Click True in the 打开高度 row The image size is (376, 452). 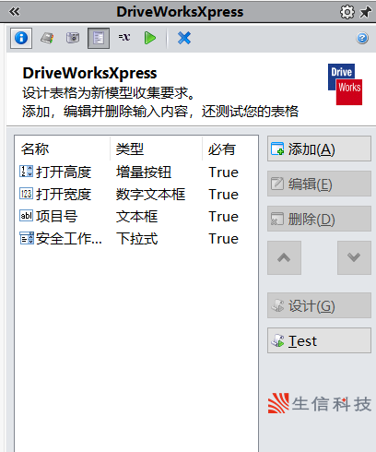click(x=223, y=172)
